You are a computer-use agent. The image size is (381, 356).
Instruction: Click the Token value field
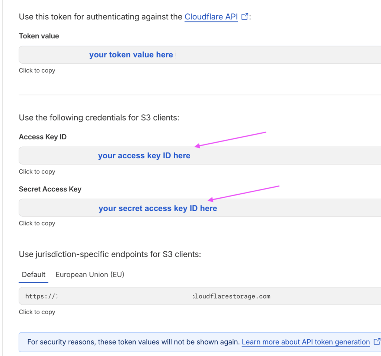(199, 55)
